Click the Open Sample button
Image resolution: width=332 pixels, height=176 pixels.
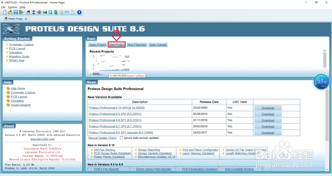[158, 45]
